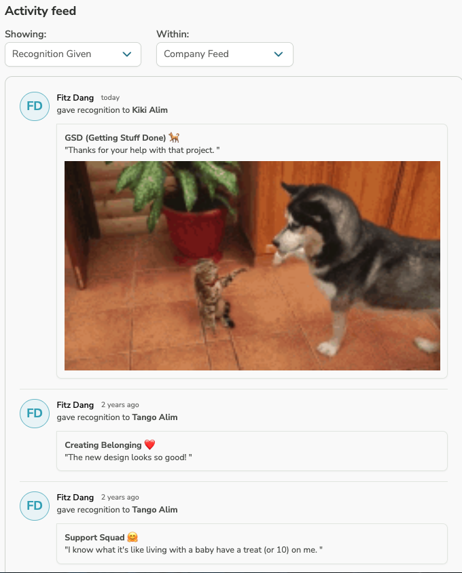Click the dog emoji next to GSD title
Screen dimensions: 462x573
pyautogui.click(x=174, y=138)
